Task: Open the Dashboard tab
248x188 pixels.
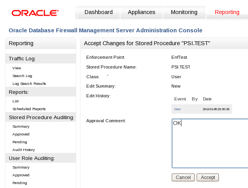Action: [98, 12]
